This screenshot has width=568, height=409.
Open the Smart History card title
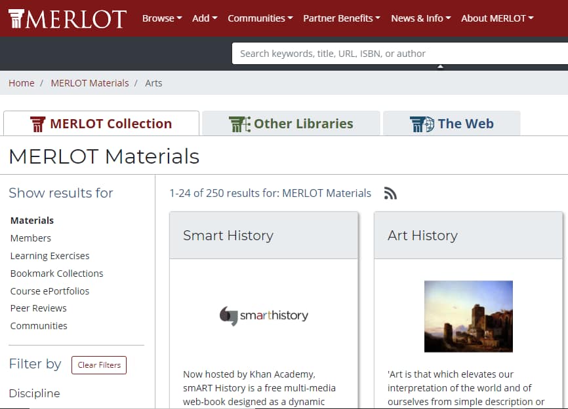click(x=228, y=236)
